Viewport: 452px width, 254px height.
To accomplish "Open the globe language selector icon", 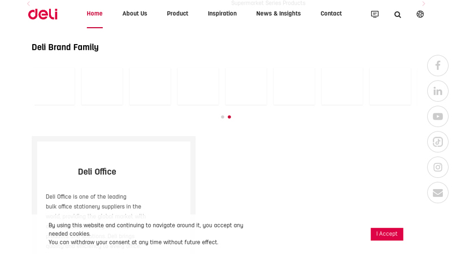I will [420, 14].
